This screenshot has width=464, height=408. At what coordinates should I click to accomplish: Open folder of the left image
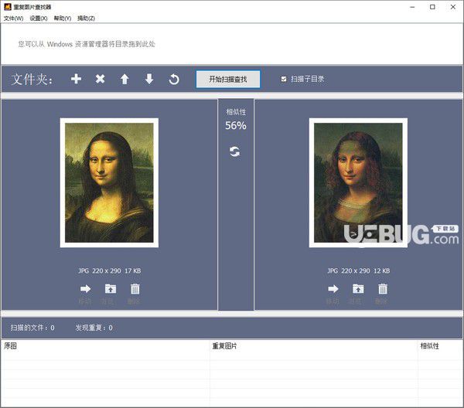pyautogui.click(x=111, y=288)
